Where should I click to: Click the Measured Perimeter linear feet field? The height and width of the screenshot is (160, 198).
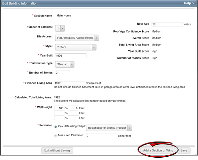click(x=101, y=136)
